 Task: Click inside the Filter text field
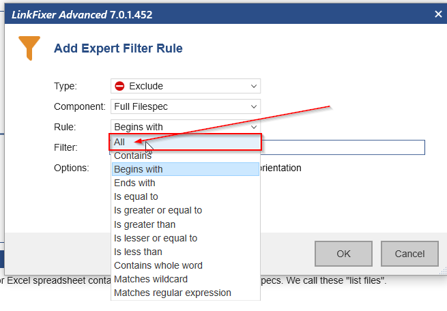[342, 147]
